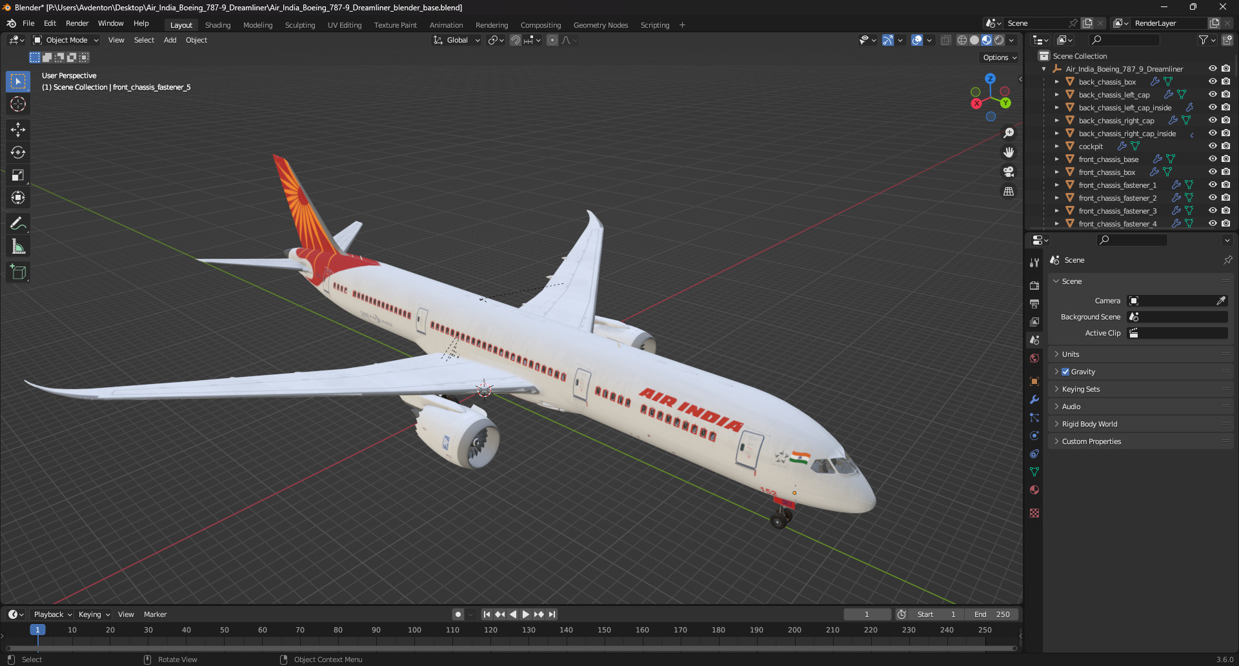This screenshot has width=1239, height=666.
Task: Toggle X-ray view button
Action: [x=945, y=40]
